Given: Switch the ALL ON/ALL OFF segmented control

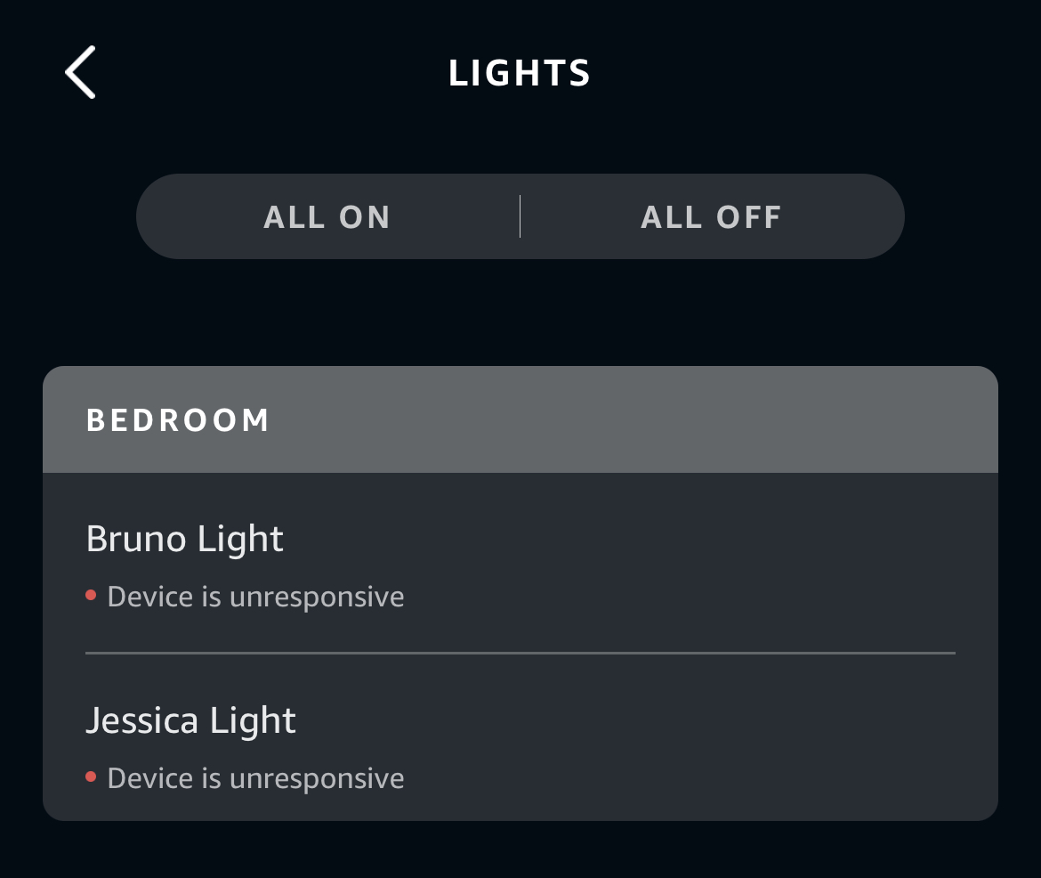Looking at the screenshot, I should tap(520, 216).
